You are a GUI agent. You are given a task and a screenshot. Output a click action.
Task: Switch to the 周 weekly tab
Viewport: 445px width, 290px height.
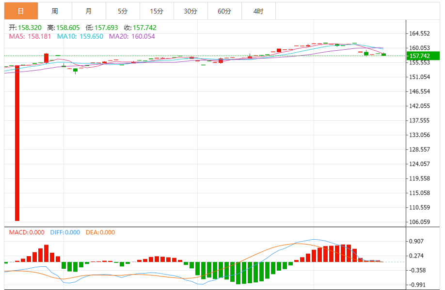tap(55, 11)
